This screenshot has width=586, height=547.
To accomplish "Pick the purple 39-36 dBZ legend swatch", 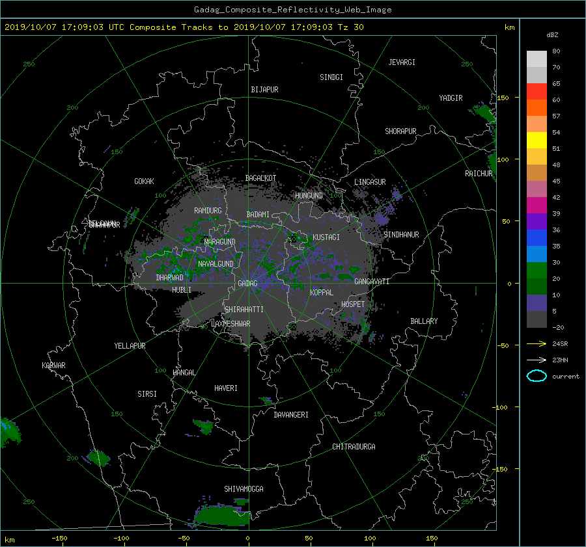I will pyautogui.click(x=537, y=222).
